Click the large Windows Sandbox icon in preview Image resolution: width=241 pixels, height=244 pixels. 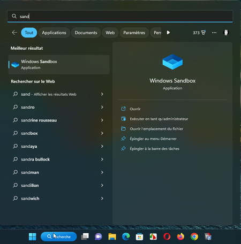172,62
